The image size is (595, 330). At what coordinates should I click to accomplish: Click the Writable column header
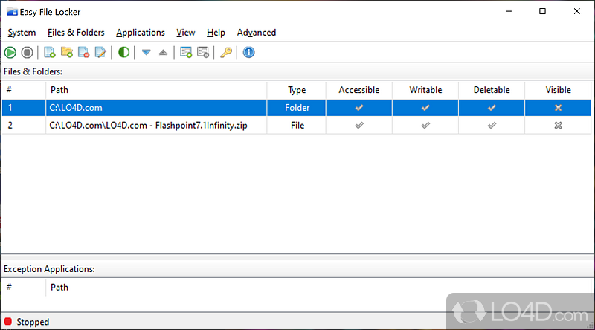pos(425,90)
